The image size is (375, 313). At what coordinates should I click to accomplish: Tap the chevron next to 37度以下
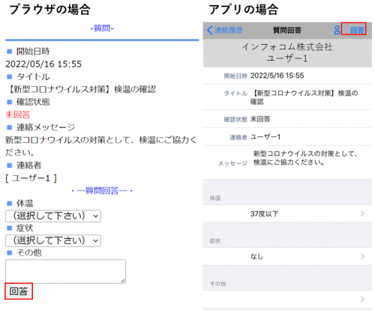362,213
